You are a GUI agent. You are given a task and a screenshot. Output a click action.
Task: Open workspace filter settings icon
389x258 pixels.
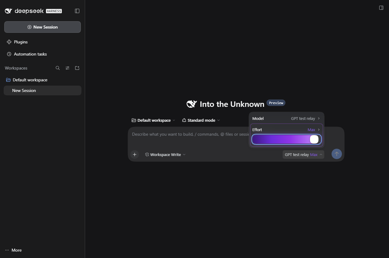67,68
